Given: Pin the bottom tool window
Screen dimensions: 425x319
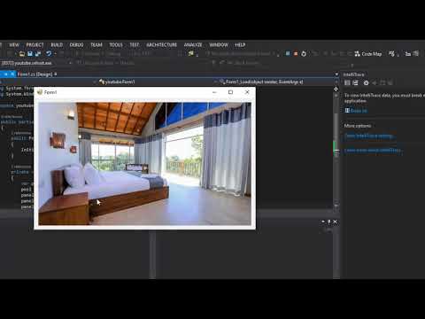Looking at the screenshot, I should click(x=329, y=222).
